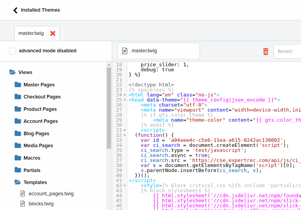Close the master.twig tab
Viewport: 301px width, 210px height.
click(53, 33)
